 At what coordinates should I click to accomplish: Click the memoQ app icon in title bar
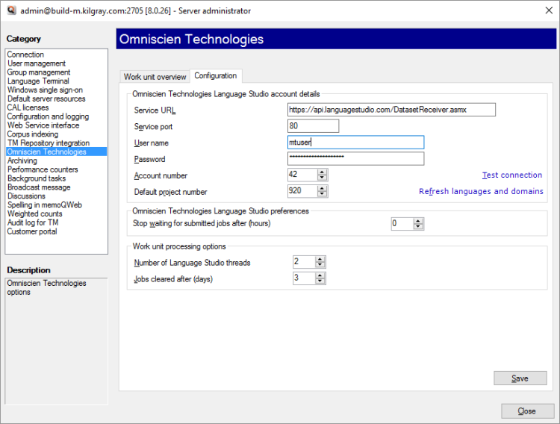click(10, 10)
